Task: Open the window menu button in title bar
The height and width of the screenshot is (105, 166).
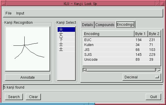Action: [x=4, y=4]
